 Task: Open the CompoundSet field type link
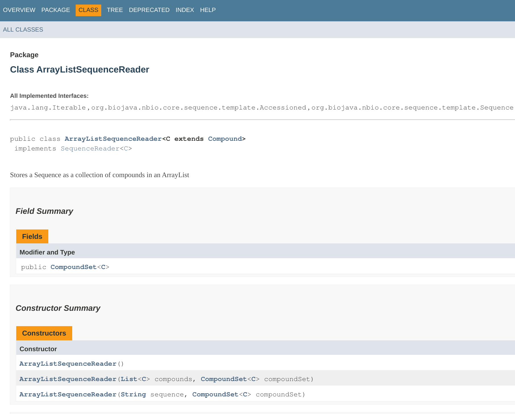tap(73, 267)
